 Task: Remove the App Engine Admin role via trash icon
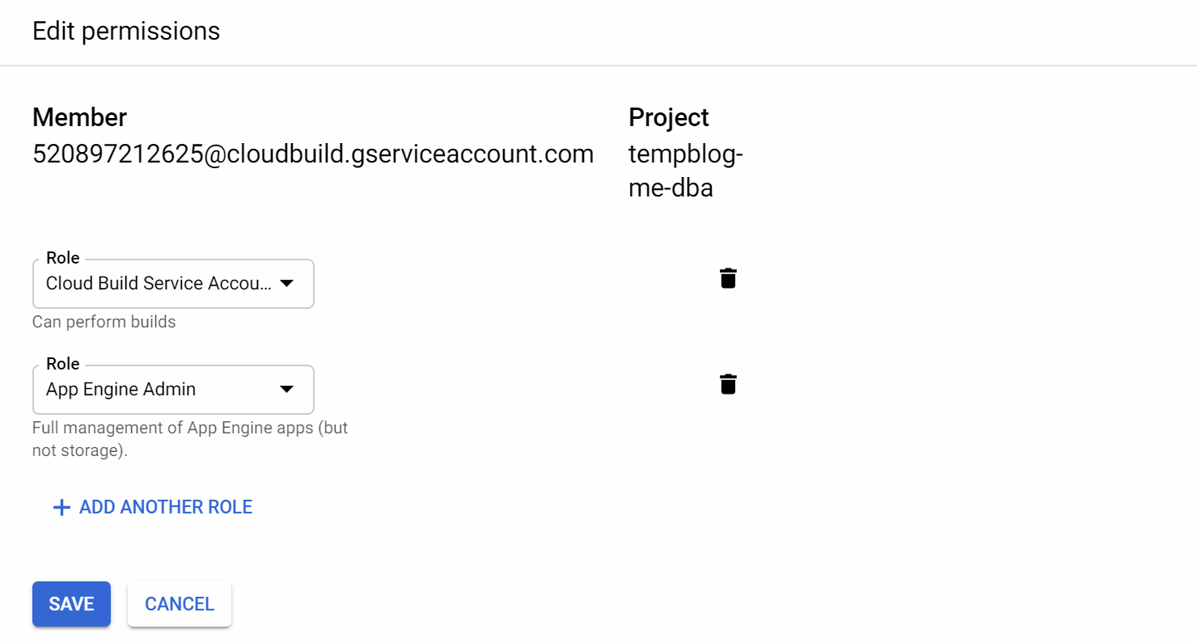coord(728,384)
